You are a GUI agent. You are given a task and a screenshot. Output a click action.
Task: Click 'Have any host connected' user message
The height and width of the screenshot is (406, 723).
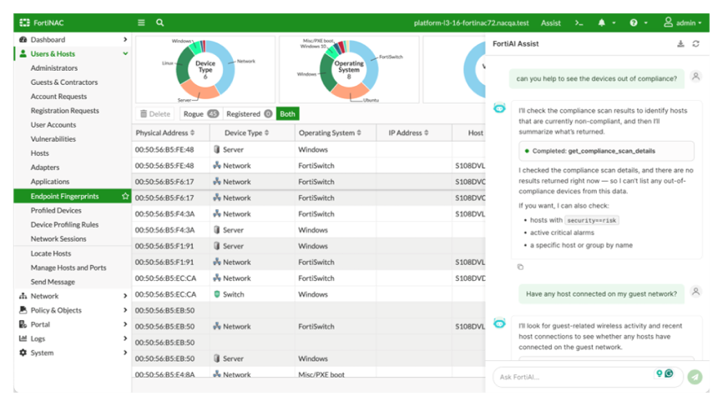pyautogui.click(x=601, y=293)
